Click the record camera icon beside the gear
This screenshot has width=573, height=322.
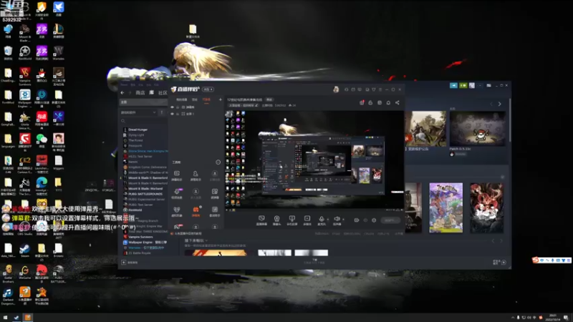357,220
